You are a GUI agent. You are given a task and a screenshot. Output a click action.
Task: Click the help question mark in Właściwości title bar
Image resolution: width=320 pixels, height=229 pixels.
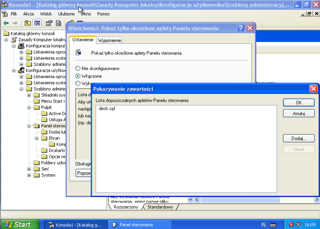point(241,28)
